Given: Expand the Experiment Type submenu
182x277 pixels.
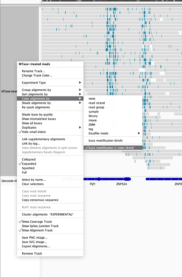Looking at the screenshot, I should pos(50,83).
